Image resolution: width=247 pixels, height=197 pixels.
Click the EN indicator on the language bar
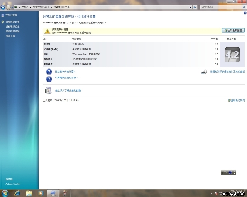pos(225,172)
